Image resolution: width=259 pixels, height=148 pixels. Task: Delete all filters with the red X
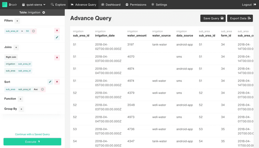57,31
